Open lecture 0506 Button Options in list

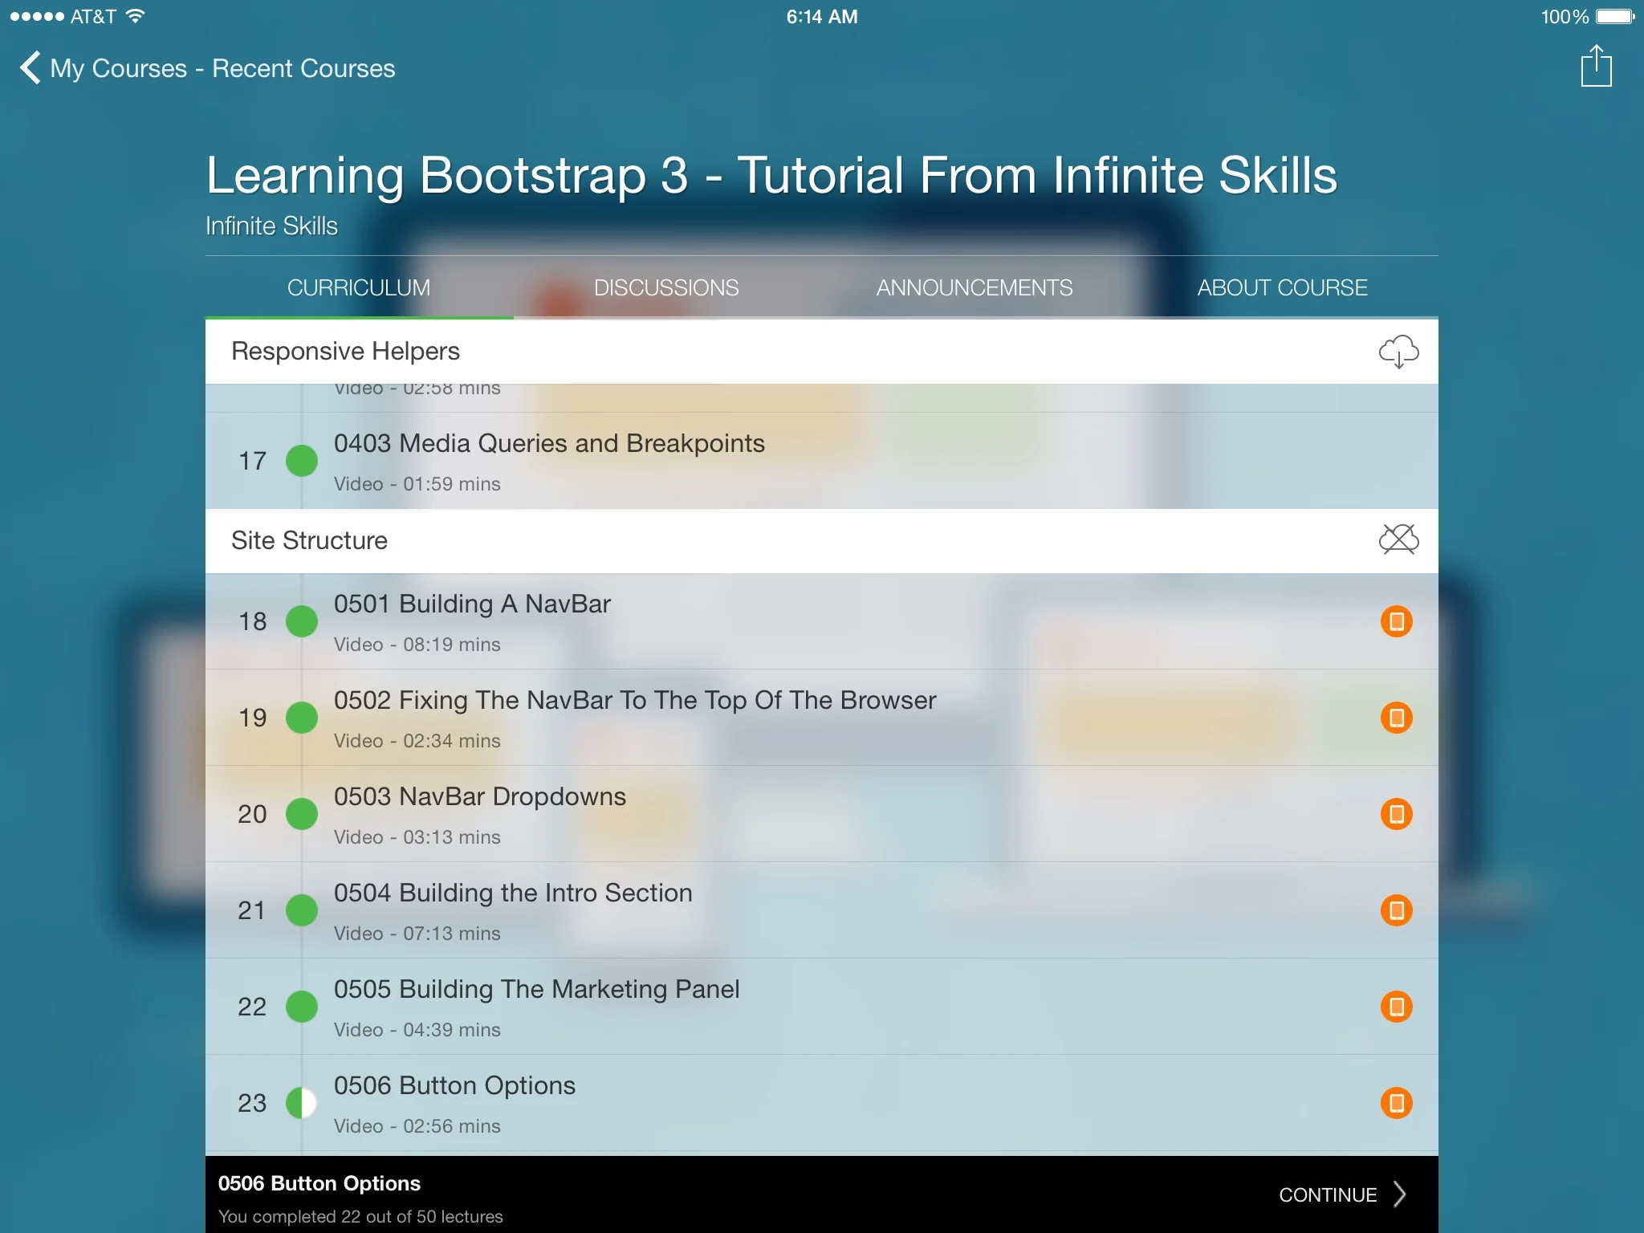pos(822,1103)
